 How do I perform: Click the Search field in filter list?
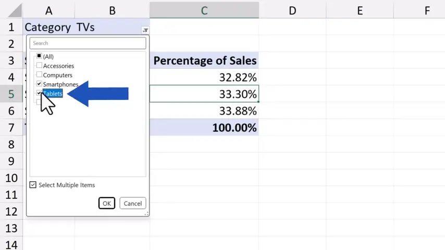click(x=88, y=43)
